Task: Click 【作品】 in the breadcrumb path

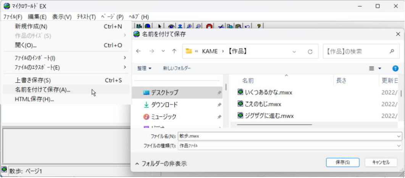Action: [238, 51]
